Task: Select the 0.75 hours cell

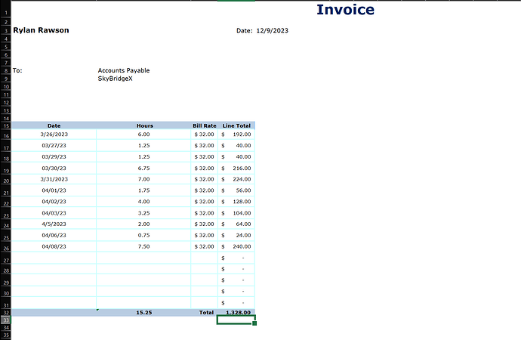Action: (144, 235)
